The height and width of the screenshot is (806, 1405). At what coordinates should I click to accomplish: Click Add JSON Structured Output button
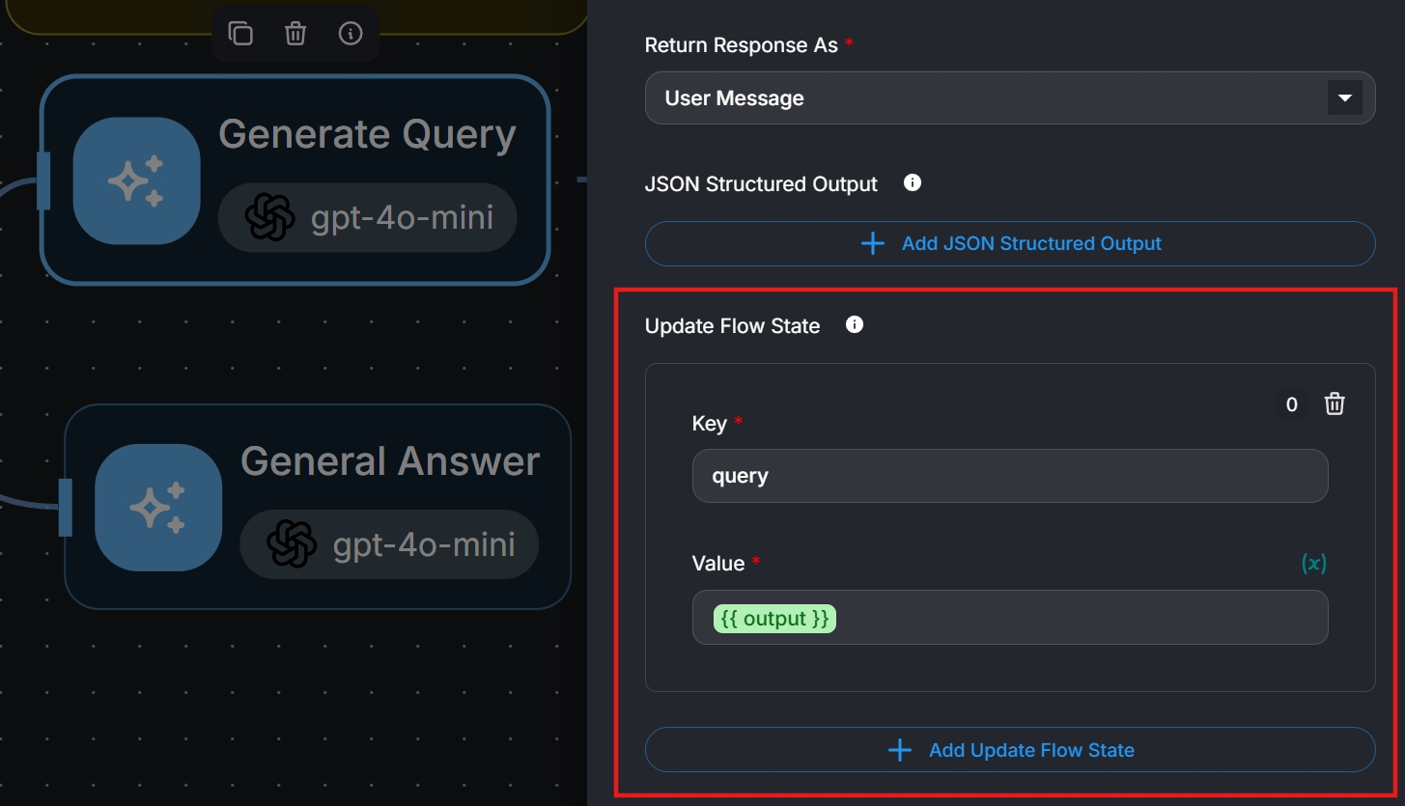(1010, 243)
